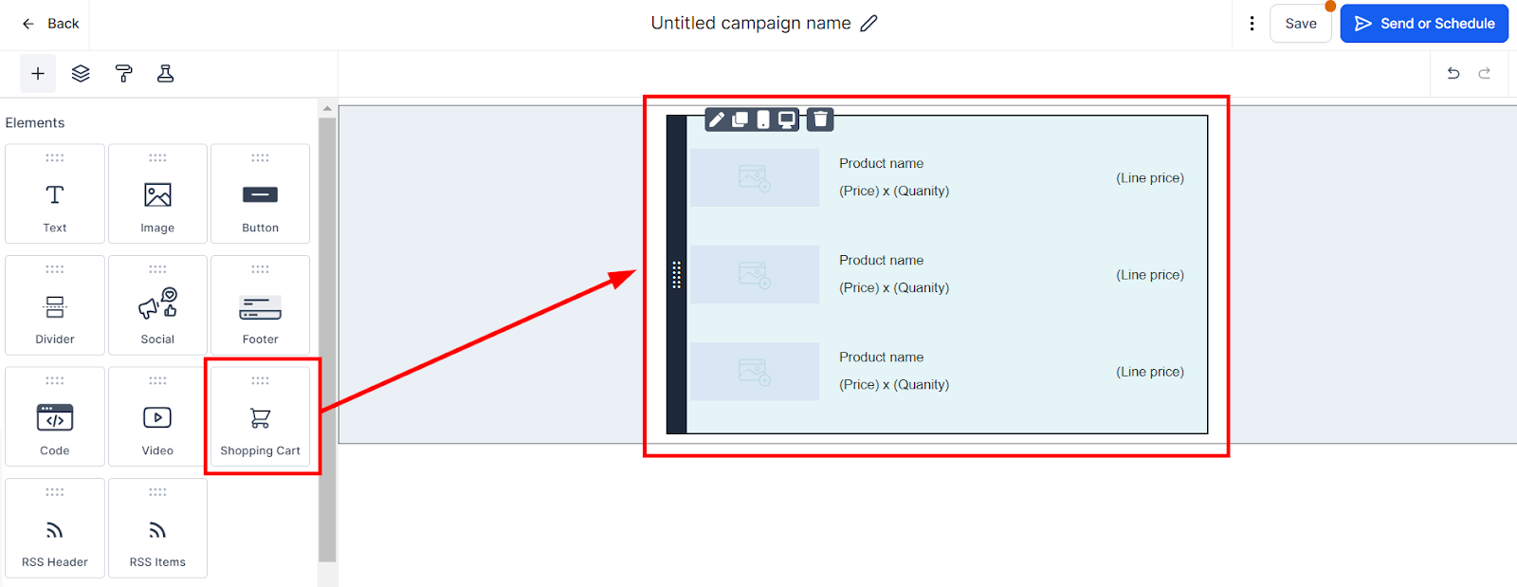The width and height of the screenshot is (1517, 587).
Task: Duplicate the shopping cart block
Action: click(x=740, y=119)
